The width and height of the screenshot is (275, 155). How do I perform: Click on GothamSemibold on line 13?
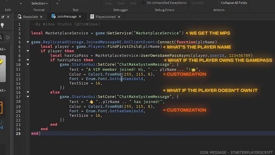126,79
